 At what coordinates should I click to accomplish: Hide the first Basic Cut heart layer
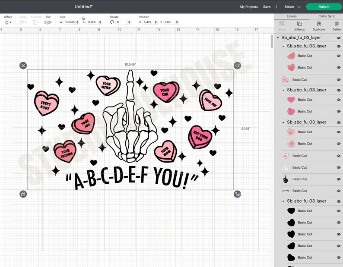338,56
